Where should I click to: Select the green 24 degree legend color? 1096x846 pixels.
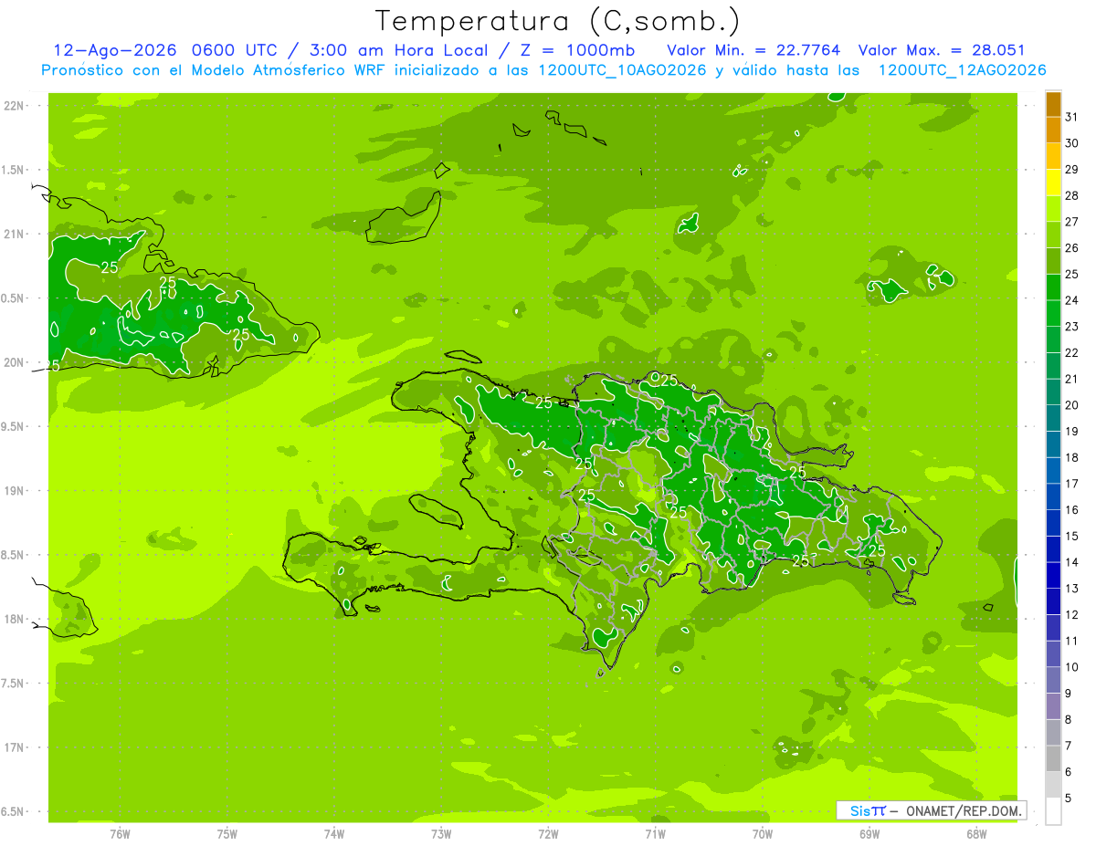[1053, 287]
